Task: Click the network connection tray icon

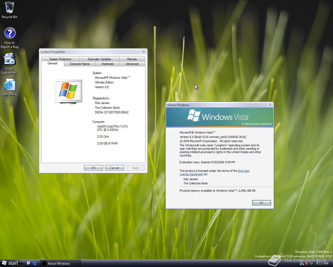Action: point(302,263)
